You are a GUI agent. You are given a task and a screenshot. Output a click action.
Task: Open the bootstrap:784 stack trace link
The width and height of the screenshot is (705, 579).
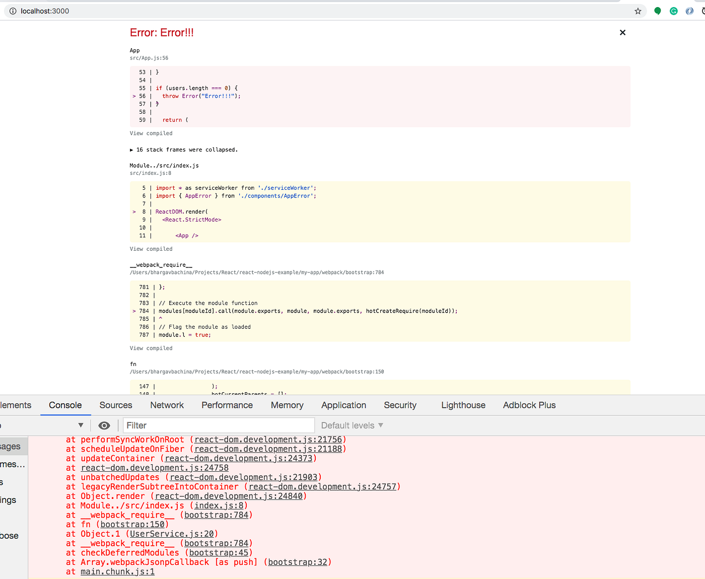click(x=217, y=515)
